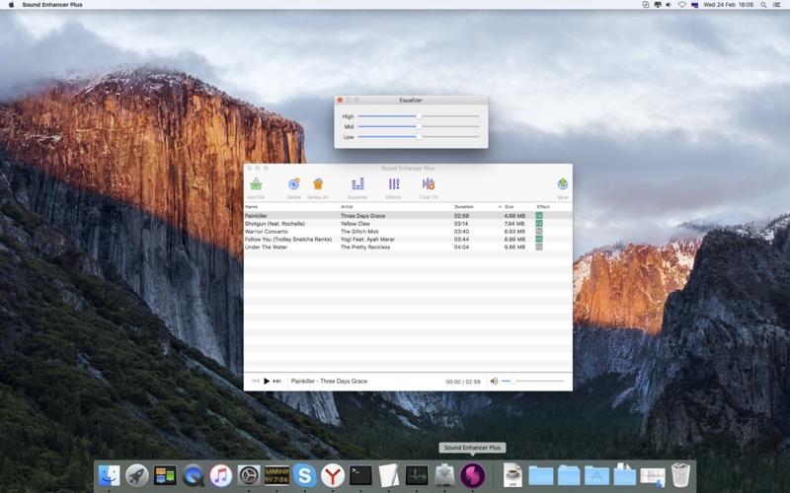Click the 04:04 duration cell

click(x=461, y=247)
